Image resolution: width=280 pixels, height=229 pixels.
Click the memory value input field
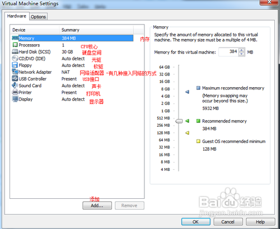228,52
